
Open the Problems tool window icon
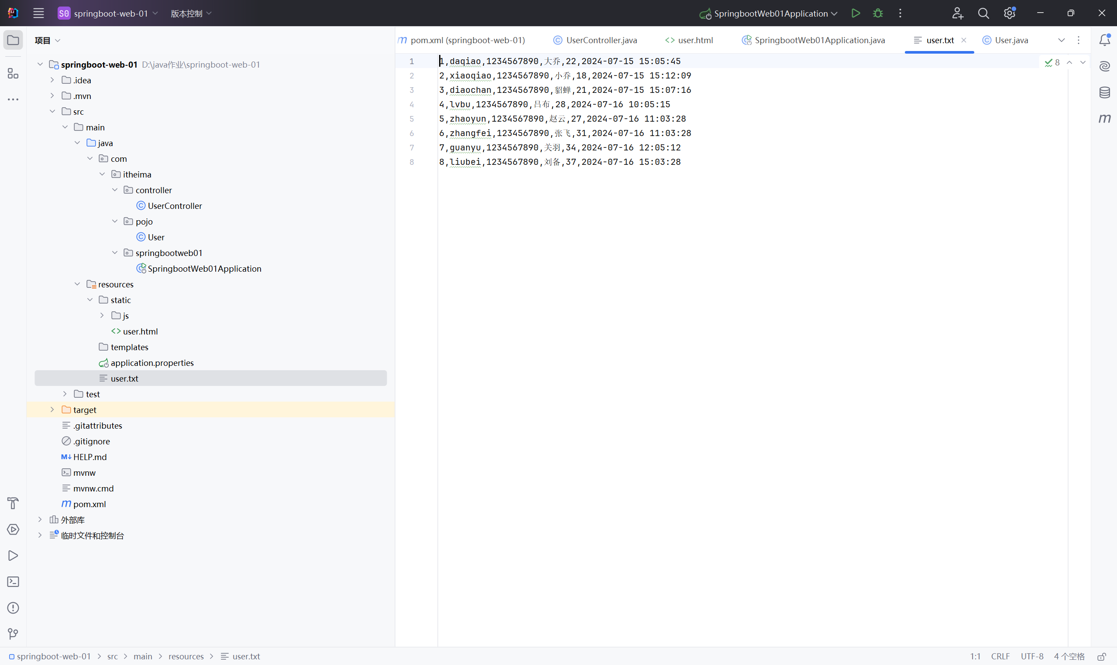[x=13, y=607]
